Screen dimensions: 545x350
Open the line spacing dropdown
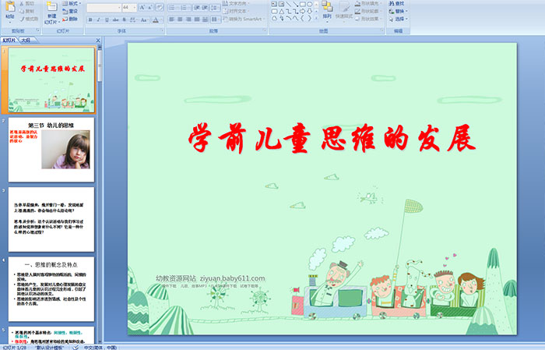pyautogui.click(x=216, y=7)
